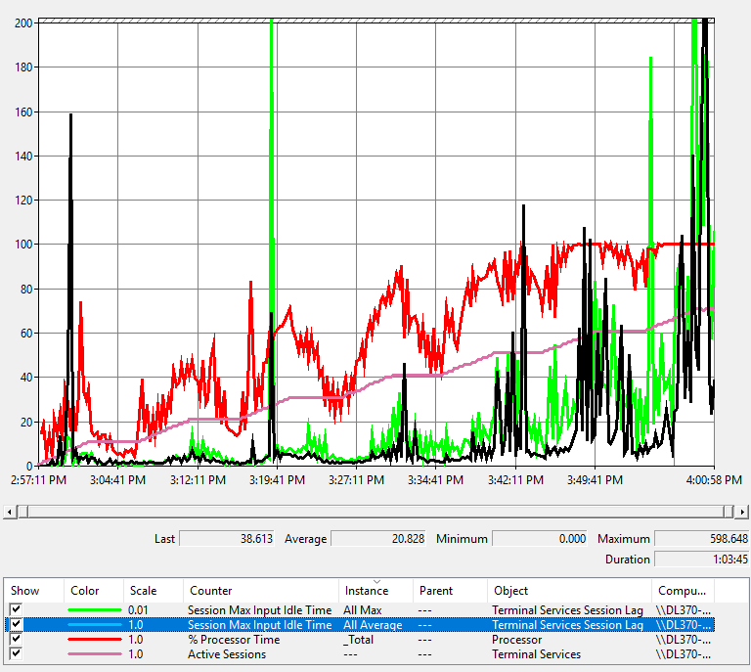Click the green color swatch of All Max counter
751x672 pixels.
pyautogui.click(x=93, y=610)
